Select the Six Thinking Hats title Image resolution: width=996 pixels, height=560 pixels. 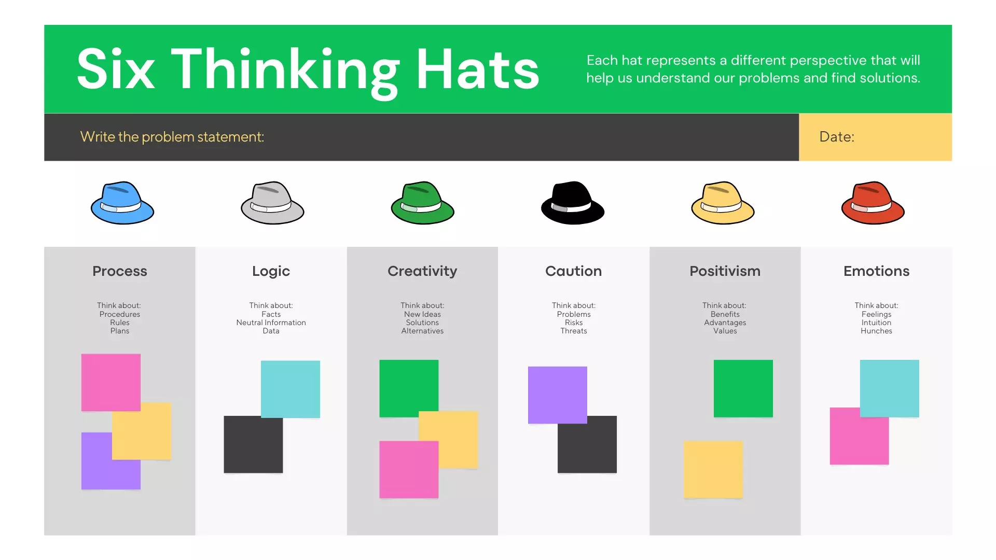click(308, 69)
